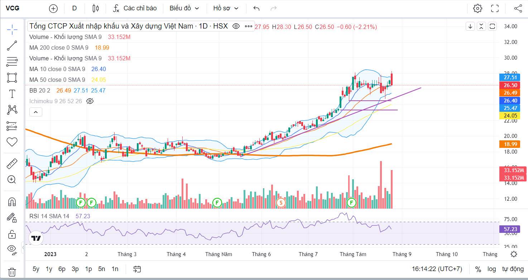Image resolution: width=528 pixels, height=280 pixels.
Task: Open the candlestick chart style selector
Action: coord(95,8)
